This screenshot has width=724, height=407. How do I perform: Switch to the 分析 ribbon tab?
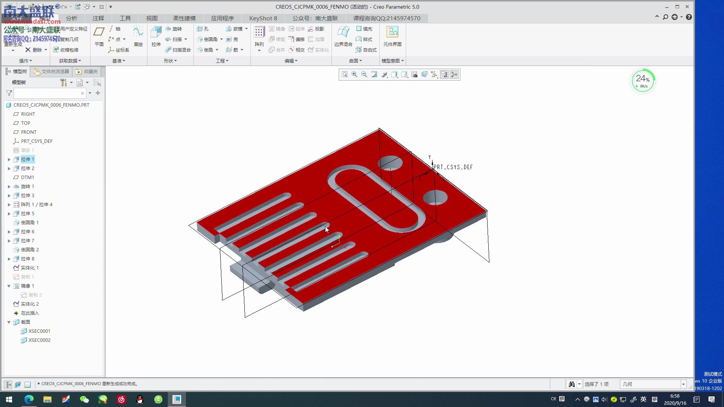pyautogui.click(x=71, y=18)
